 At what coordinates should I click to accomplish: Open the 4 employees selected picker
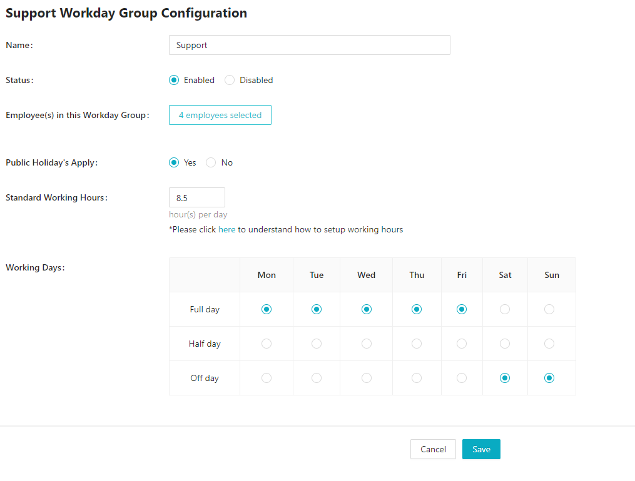(220, 115)
